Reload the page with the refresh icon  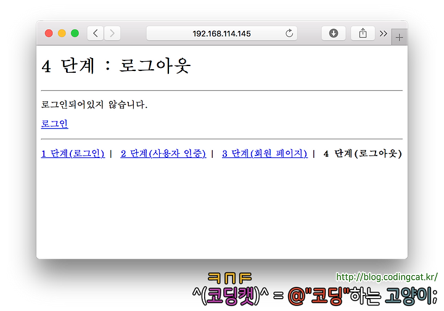click(289, 33)
